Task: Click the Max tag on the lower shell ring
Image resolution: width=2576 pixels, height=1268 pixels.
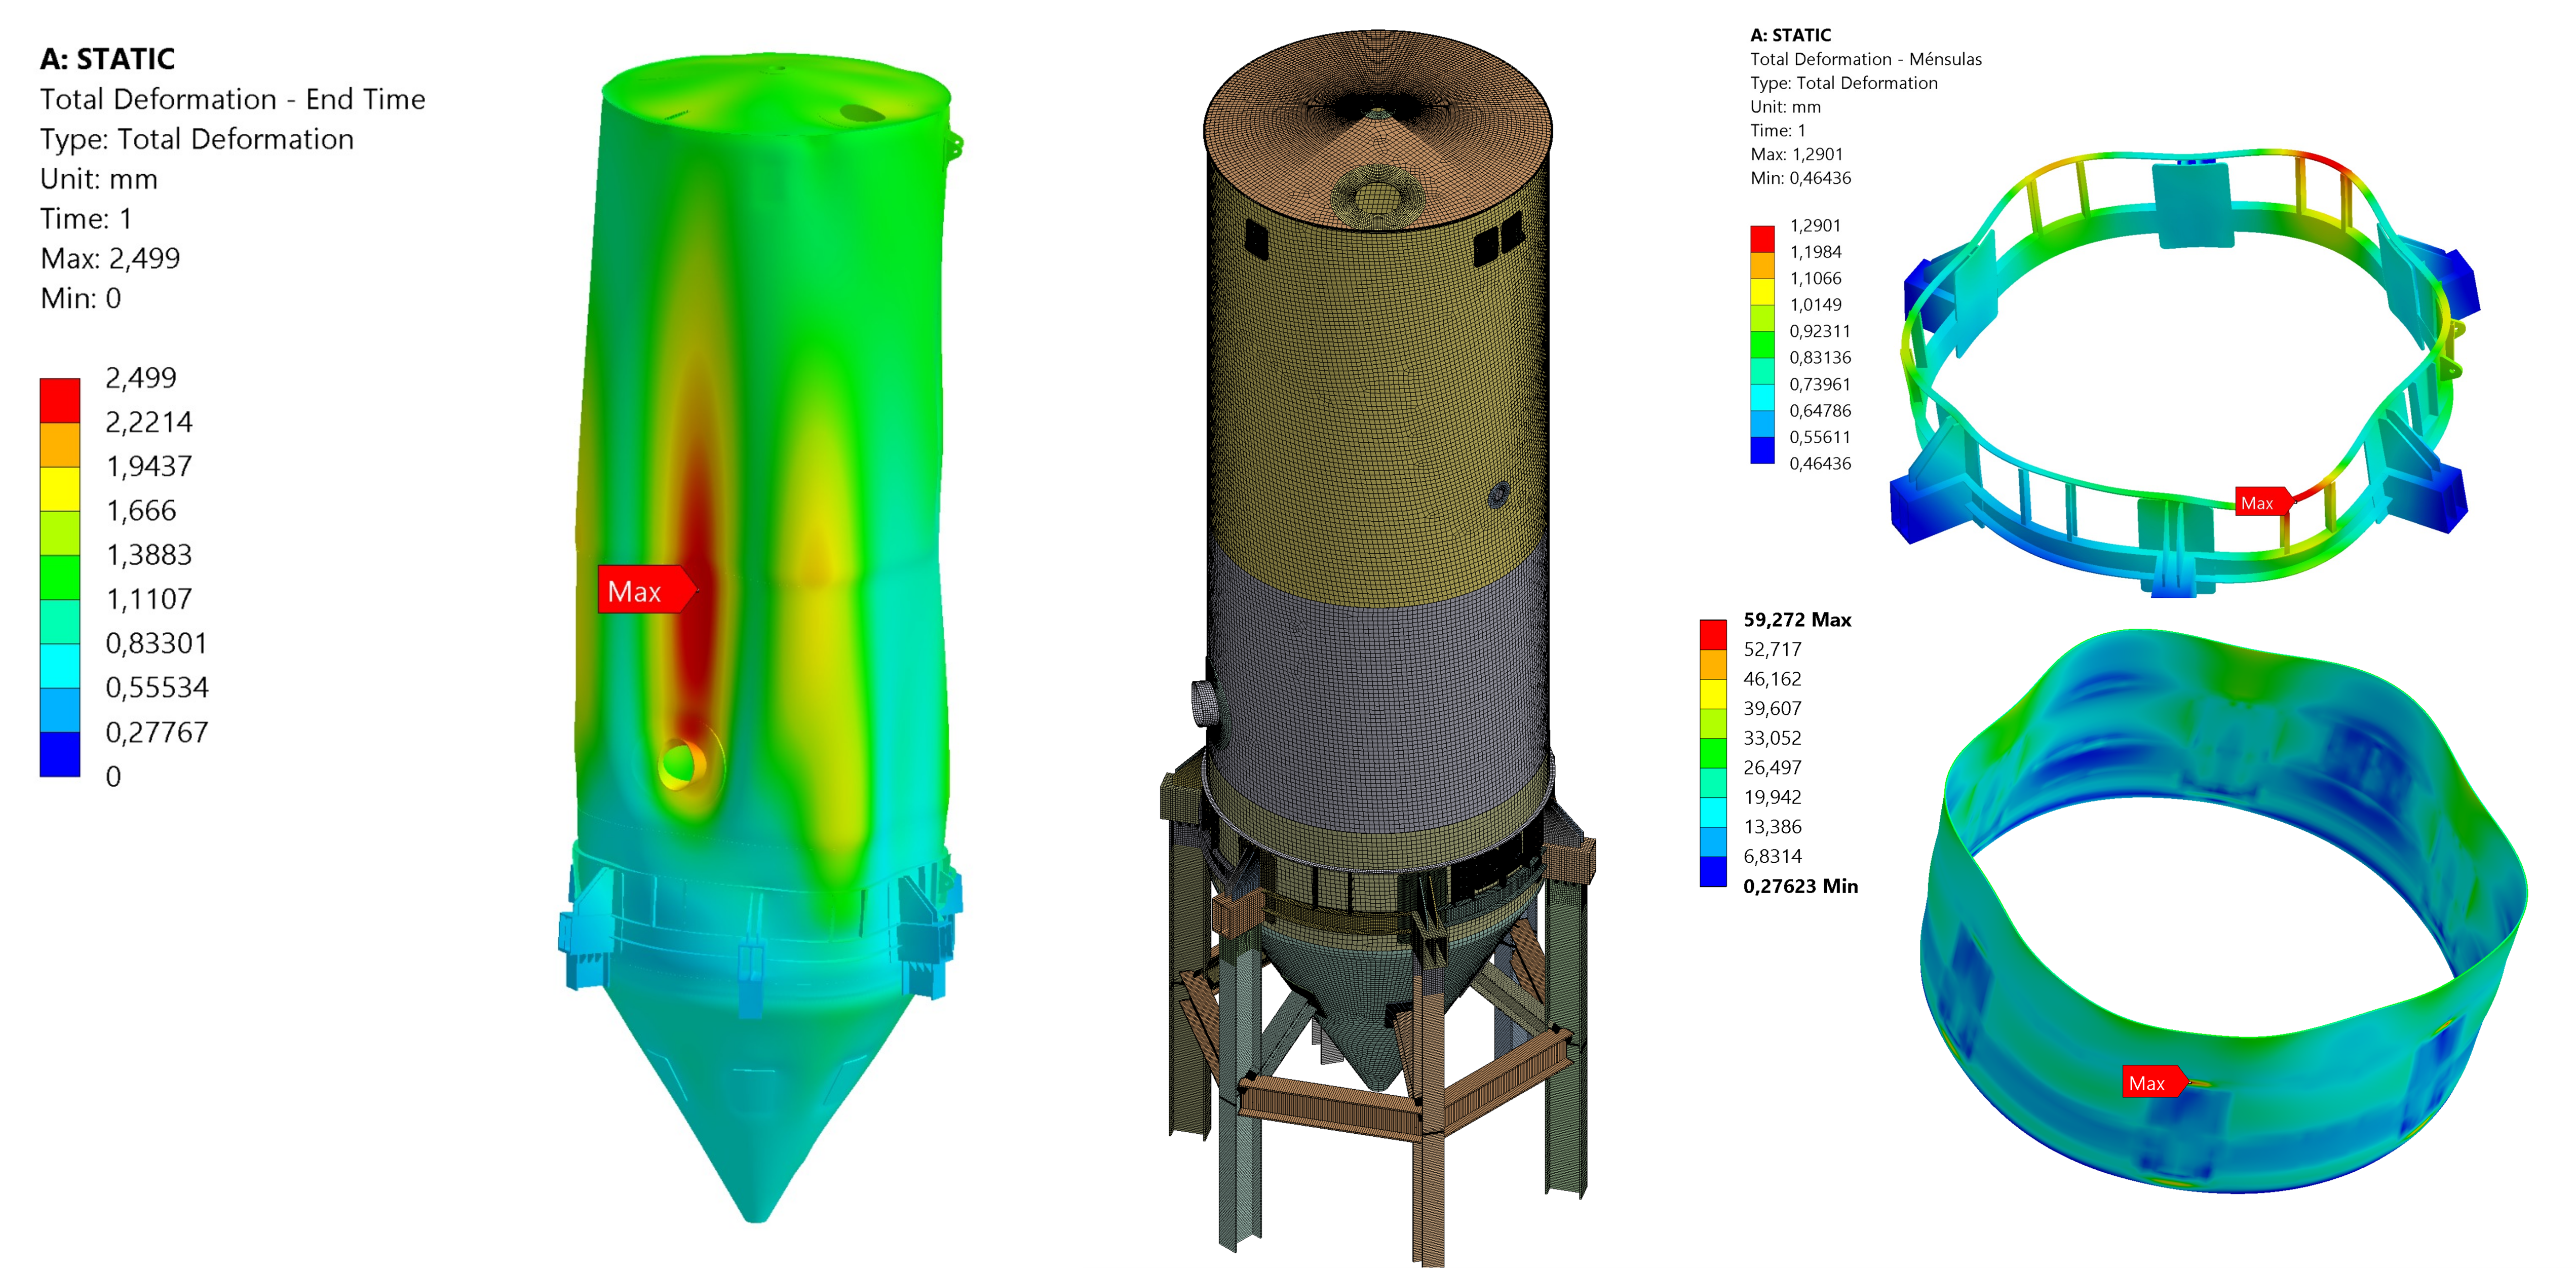Action: coord(2148,1082)
